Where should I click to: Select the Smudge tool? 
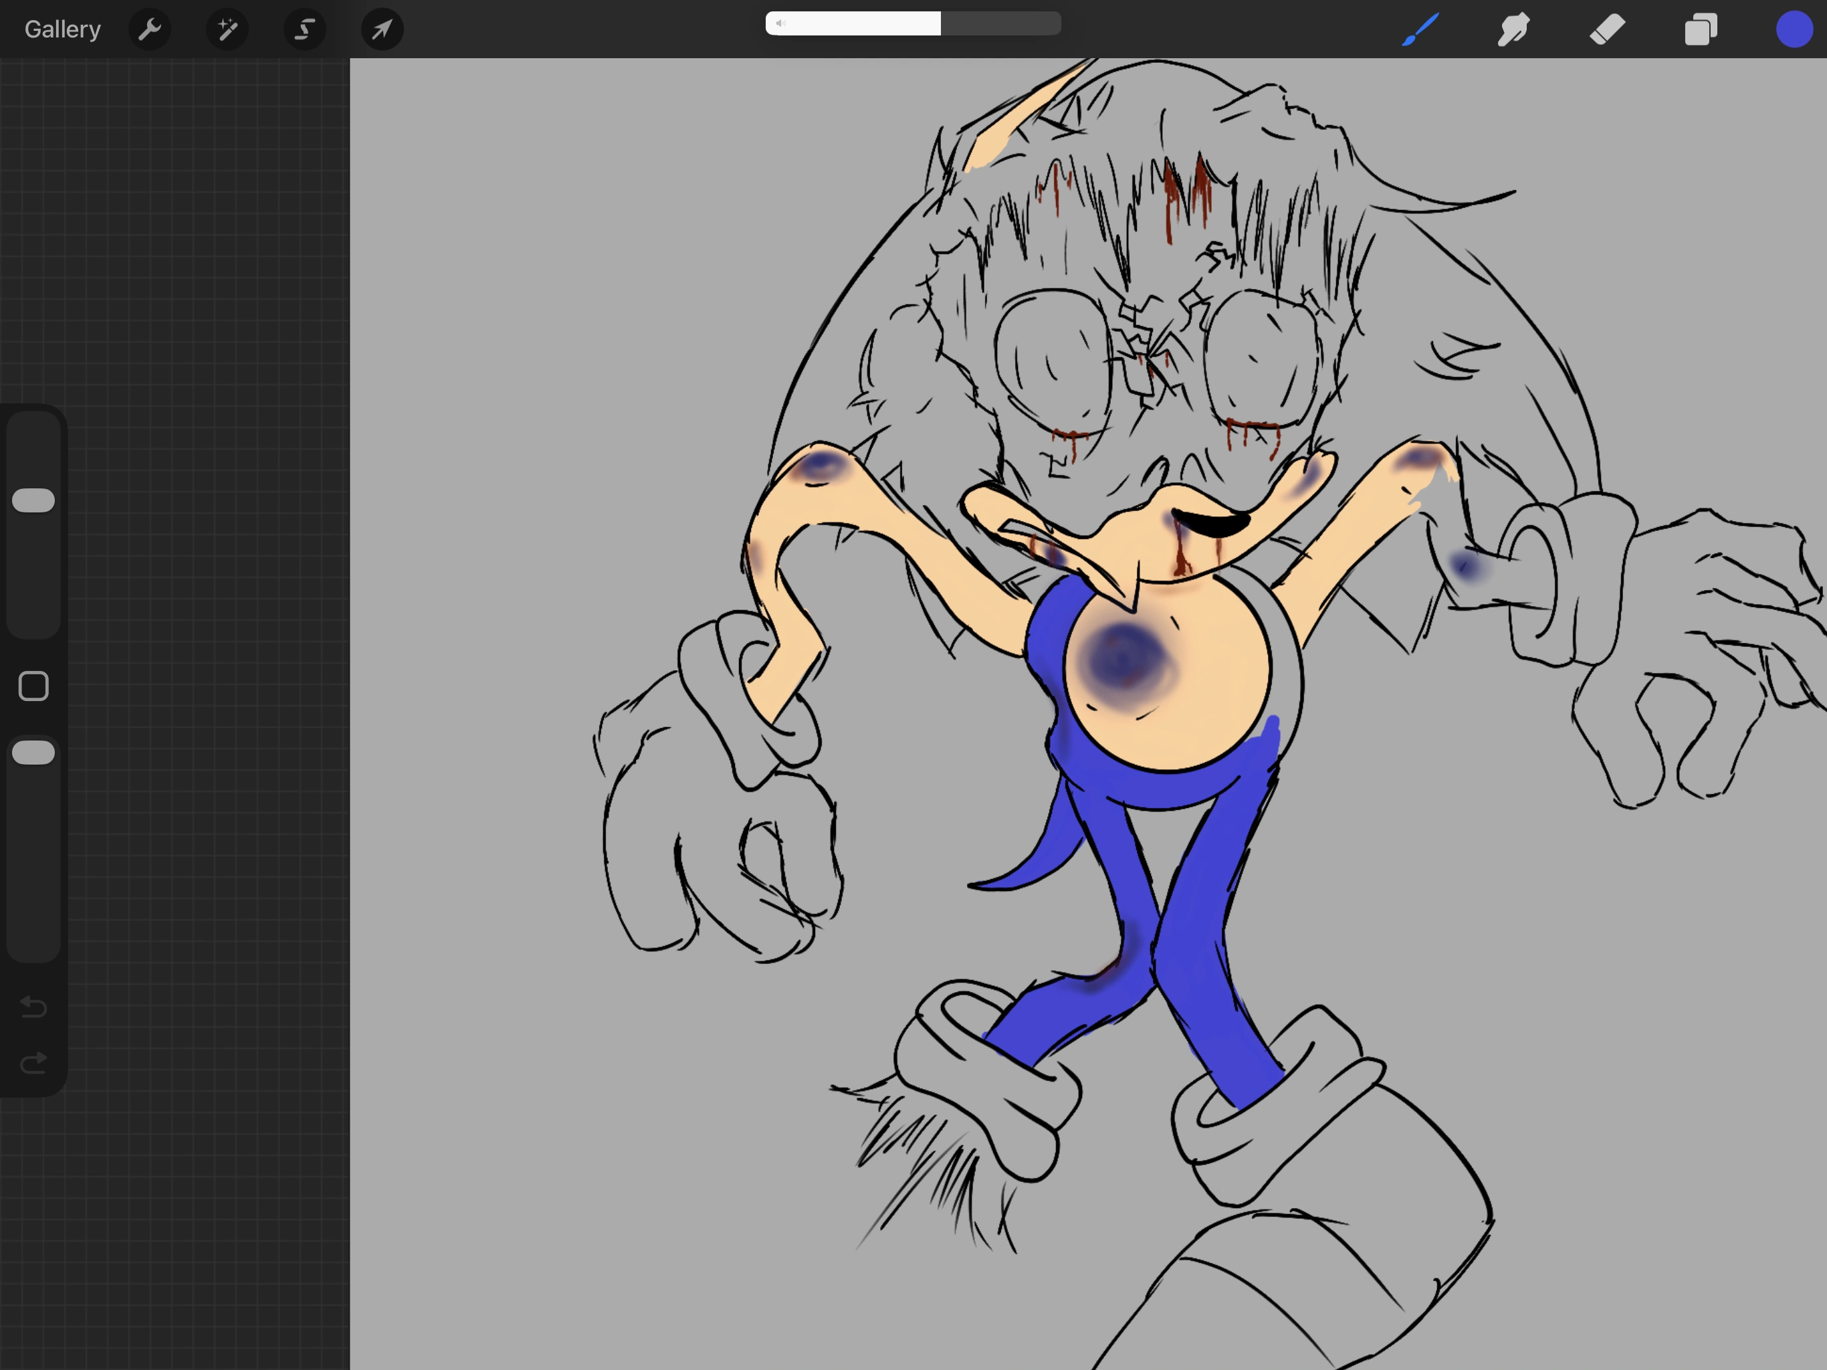[x=1514, y=29]
